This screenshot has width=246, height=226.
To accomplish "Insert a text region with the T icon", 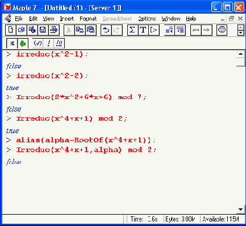I will (x=143, y=30).
